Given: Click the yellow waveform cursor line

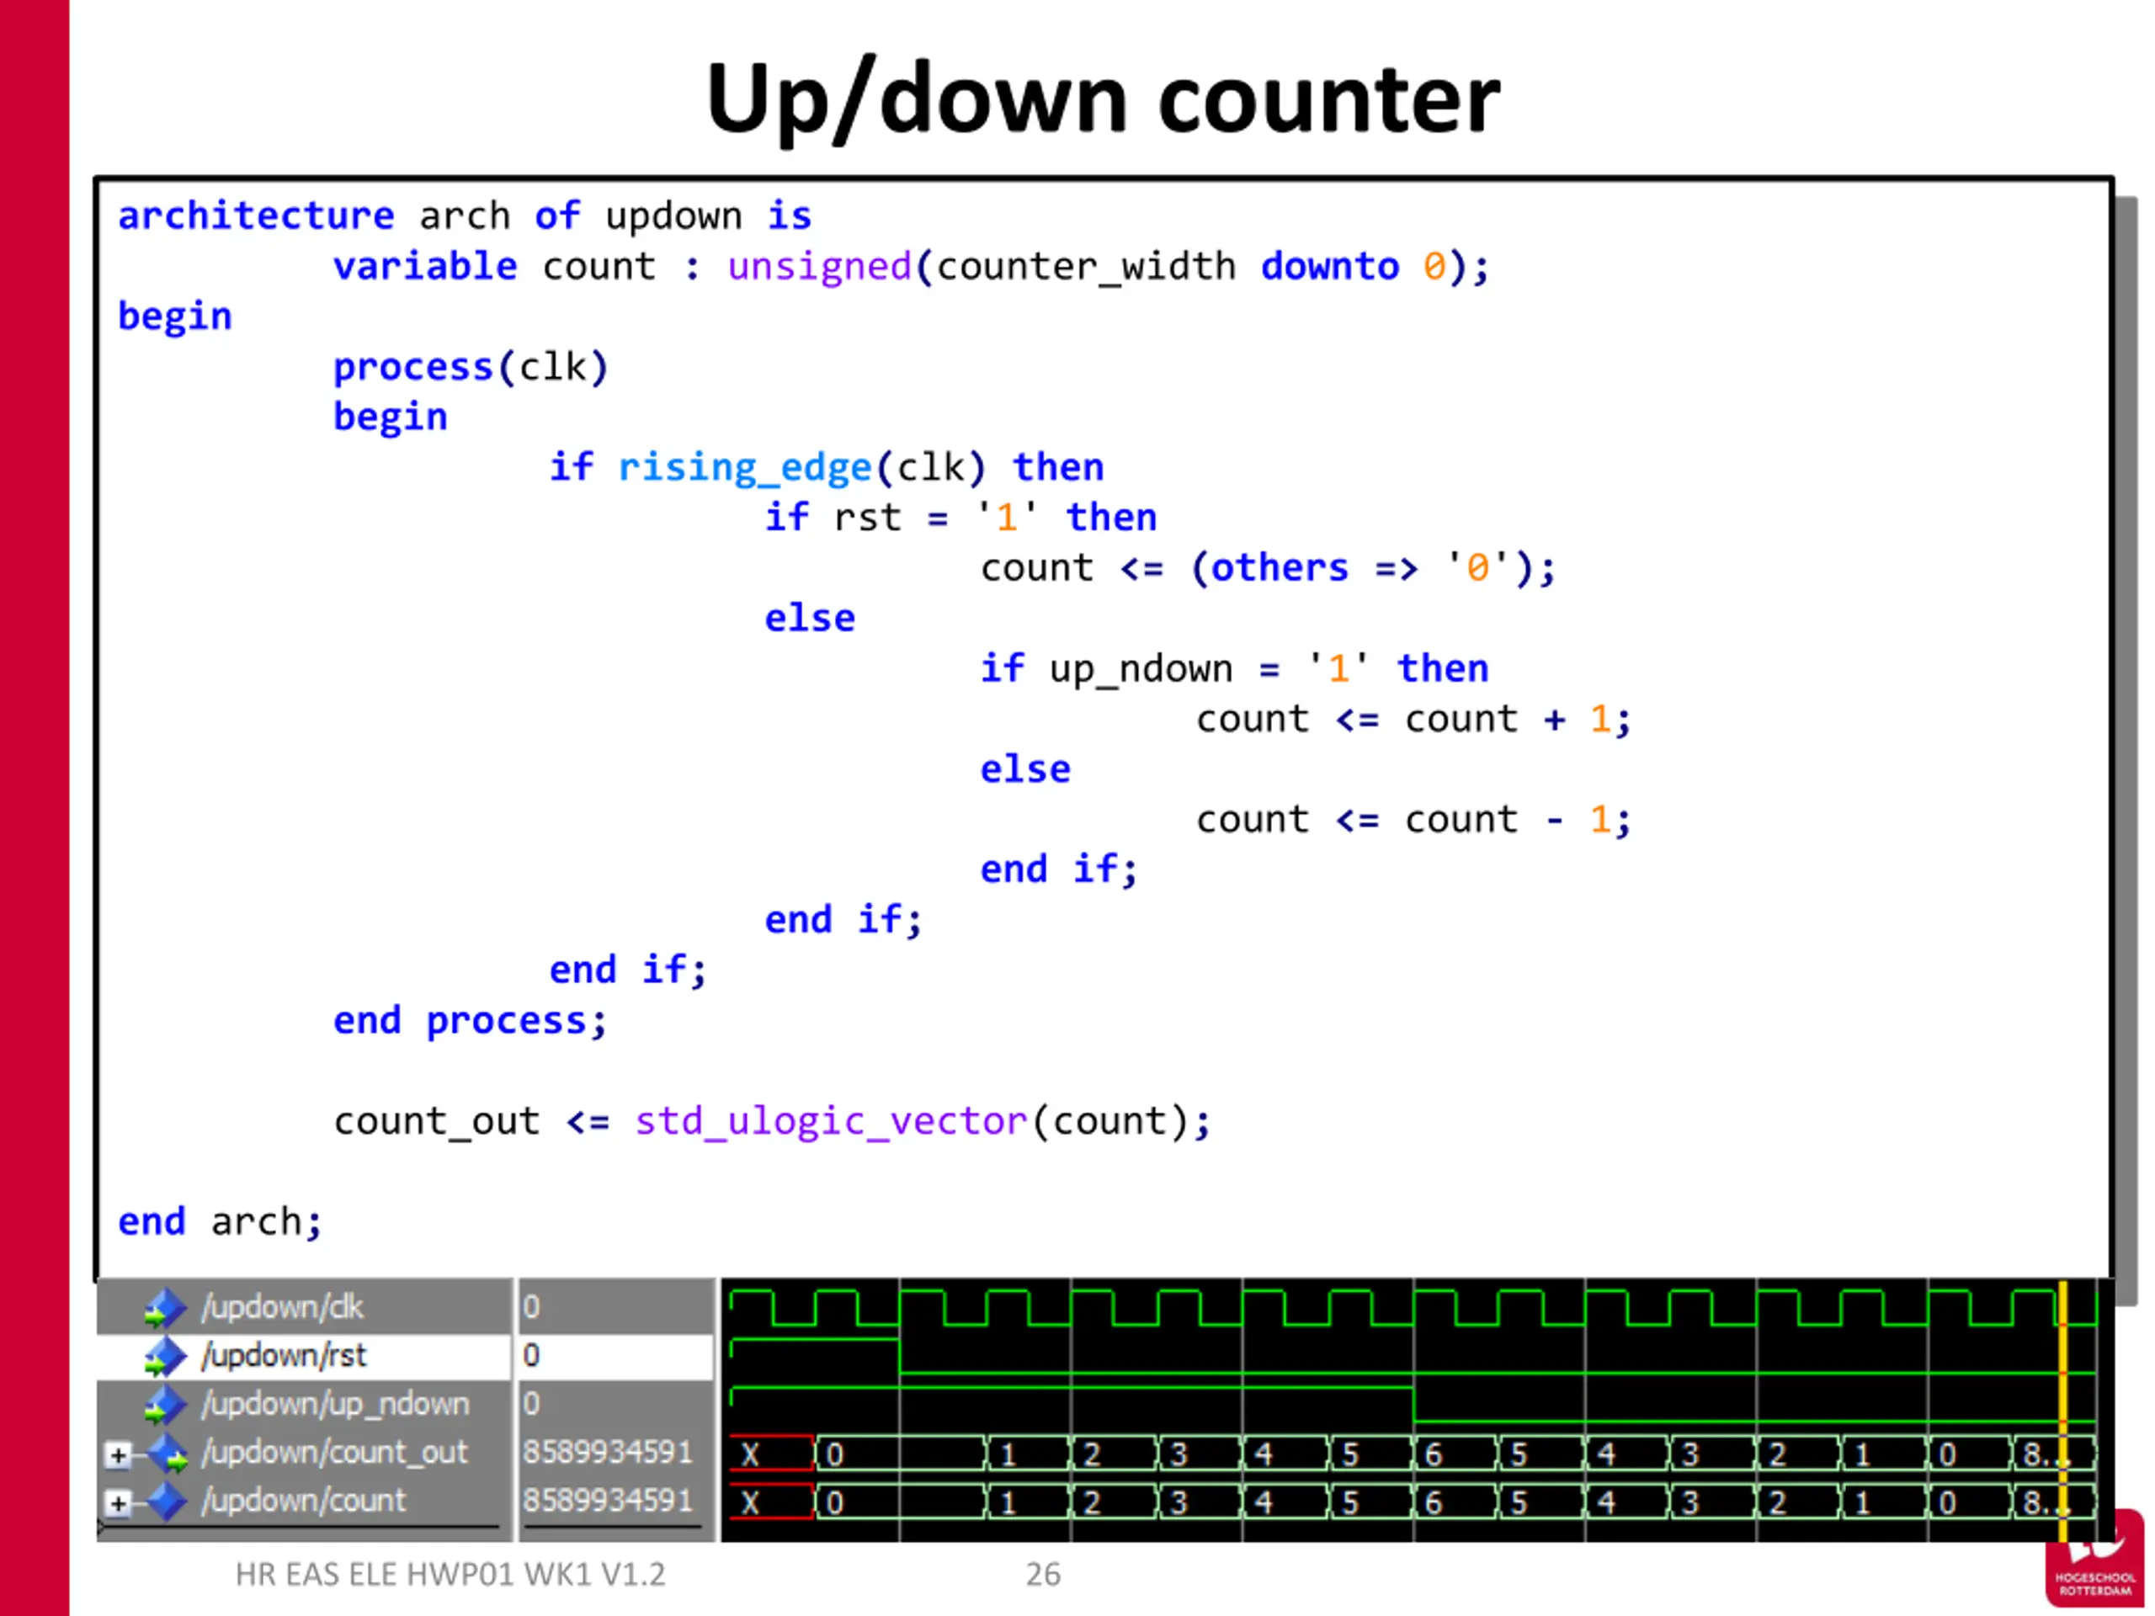Looking at the screenshot, I should pyautogui.click(x=2062, y=1411).
